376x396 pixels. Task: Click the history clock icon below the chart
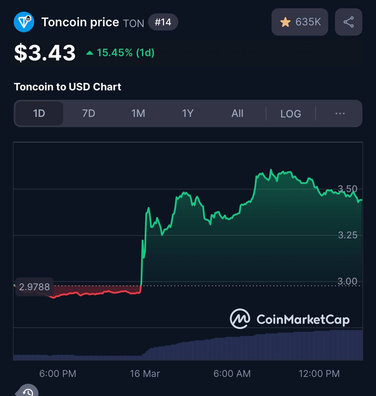28,391
